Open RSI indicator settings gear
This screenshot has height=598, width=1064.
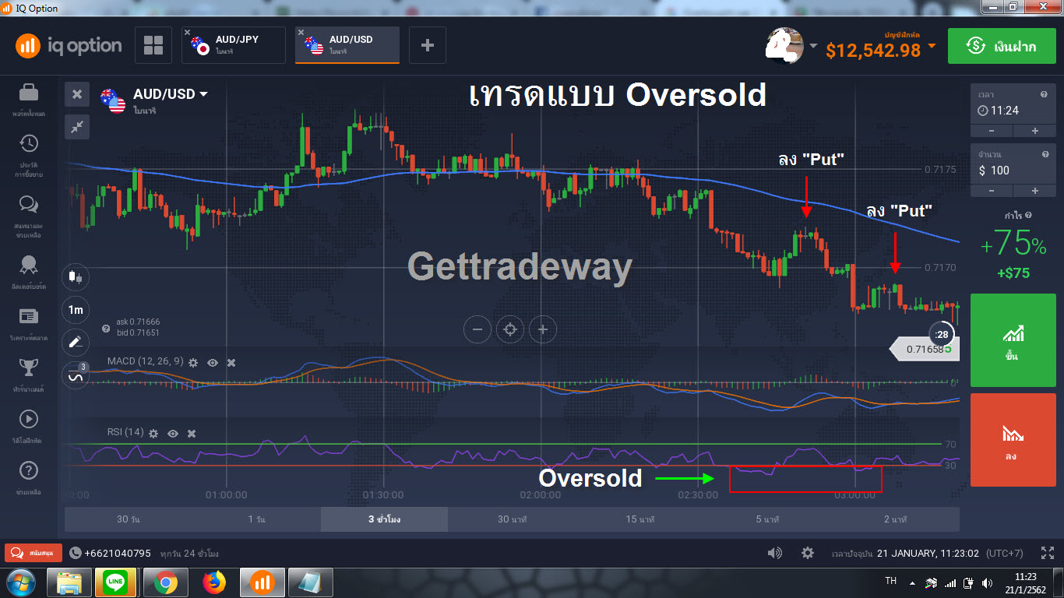pos(153,433)
